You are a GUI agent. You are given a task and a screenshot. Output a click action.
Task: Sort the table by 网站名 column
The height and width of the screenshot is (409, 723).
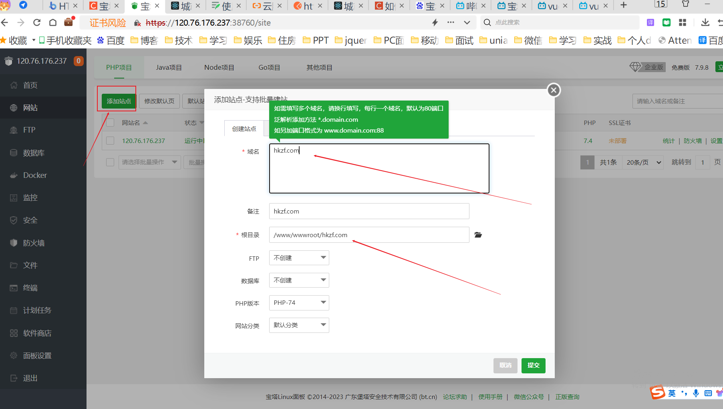(135, 123)
